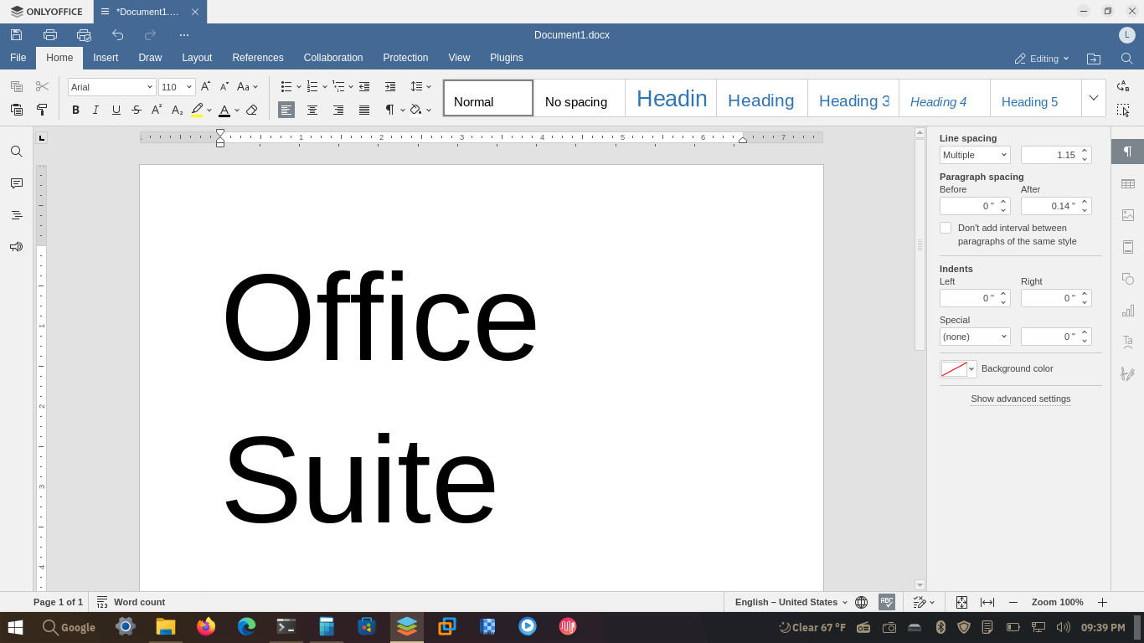
Task: Open the Headings navigation panel
Action: point(16,215)
